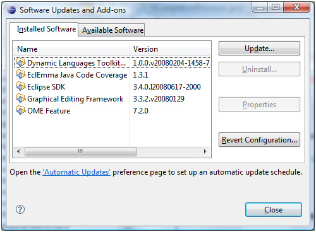Click version '3.3.2.v20080129' cell

(159, 99)
